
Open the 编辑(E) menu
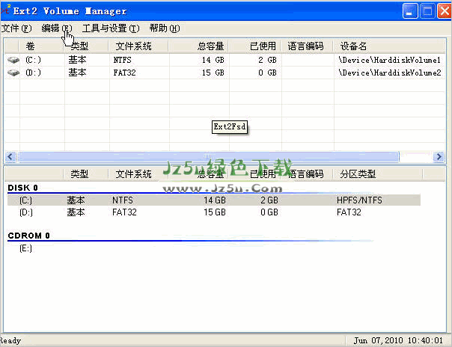coord(57,28)
